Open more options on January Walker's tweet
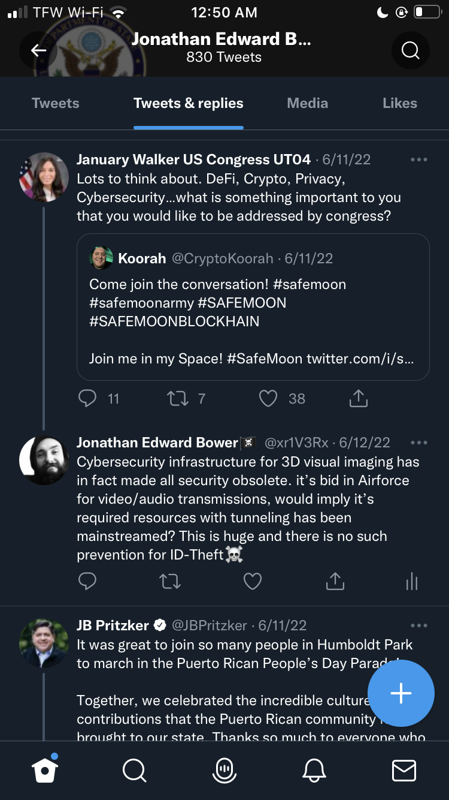449x800 pixels. (x=419, y=160)
